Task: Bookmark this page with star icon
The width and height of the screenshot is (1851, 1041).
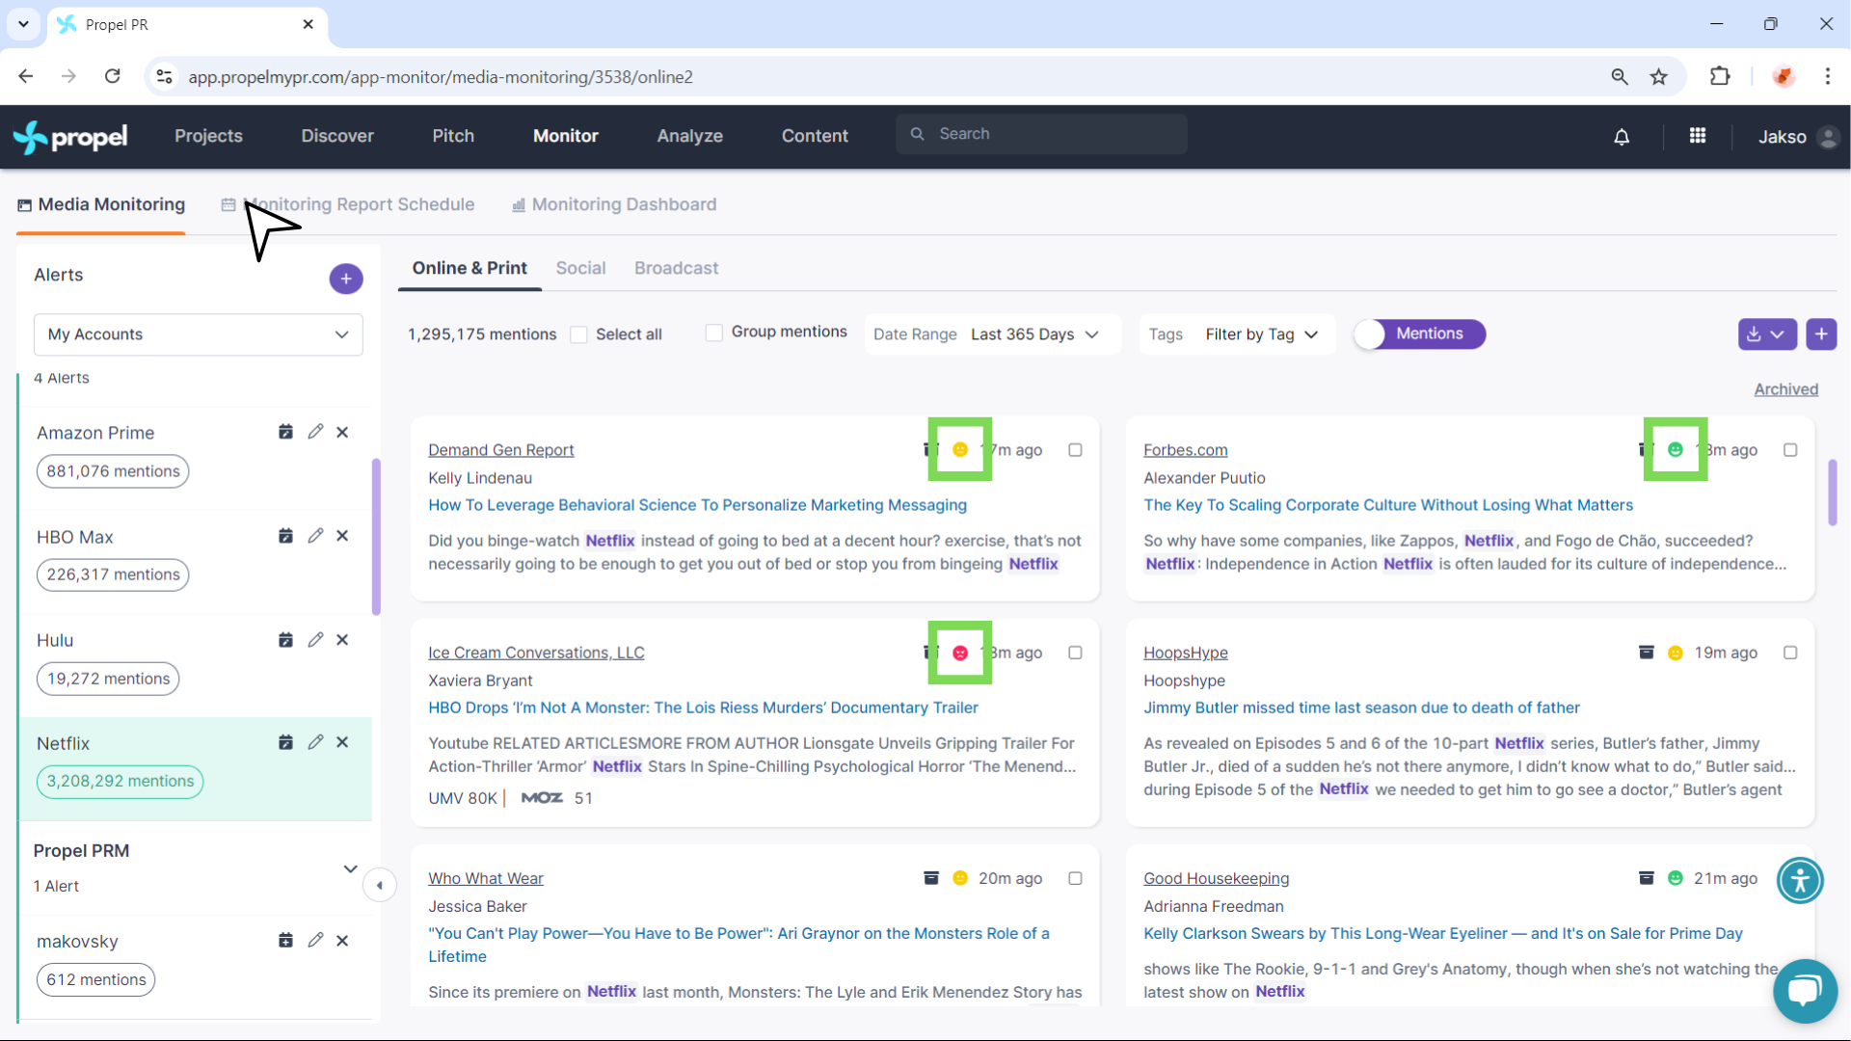Action: (1658, 77)
